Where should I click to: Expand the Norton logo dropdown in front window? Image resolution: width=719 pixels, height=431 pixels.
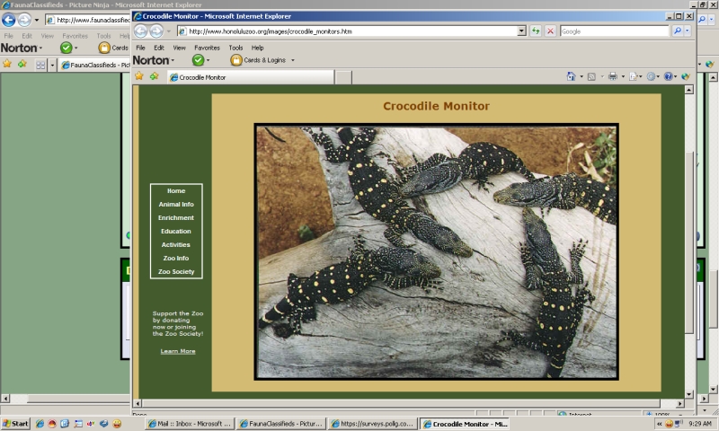(x=173, y=60)
